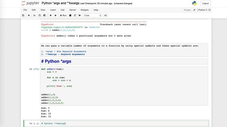The height and width of the screenshot is (127, 227).
Task: Restart the kernel with the circular arrow
Action: click(75, 16)
